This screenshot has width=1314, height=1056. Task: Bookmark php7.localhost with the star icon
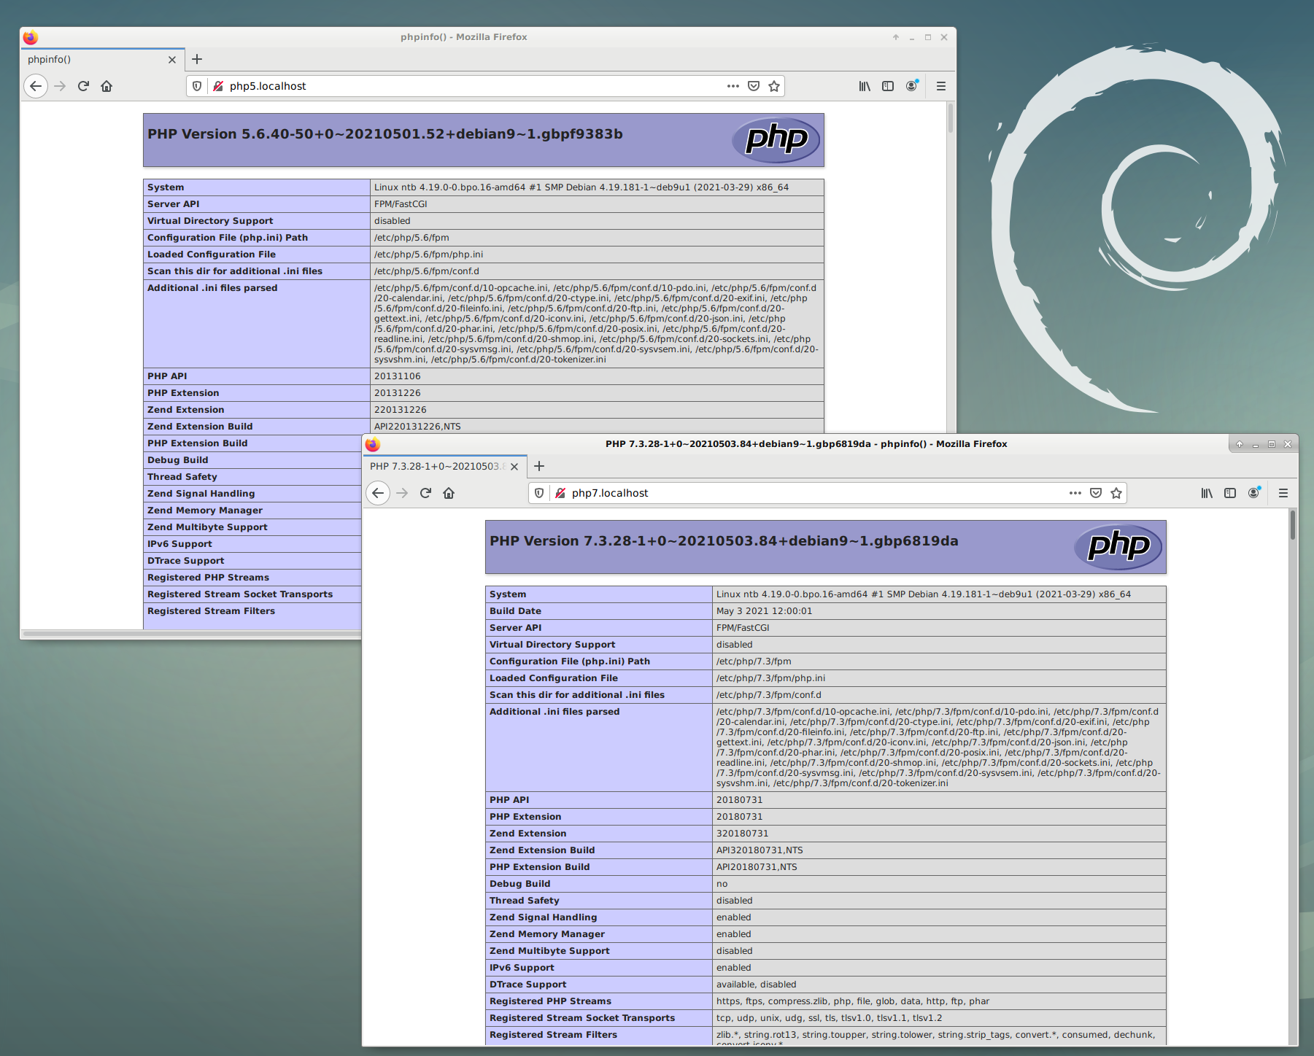[1116, 493]
